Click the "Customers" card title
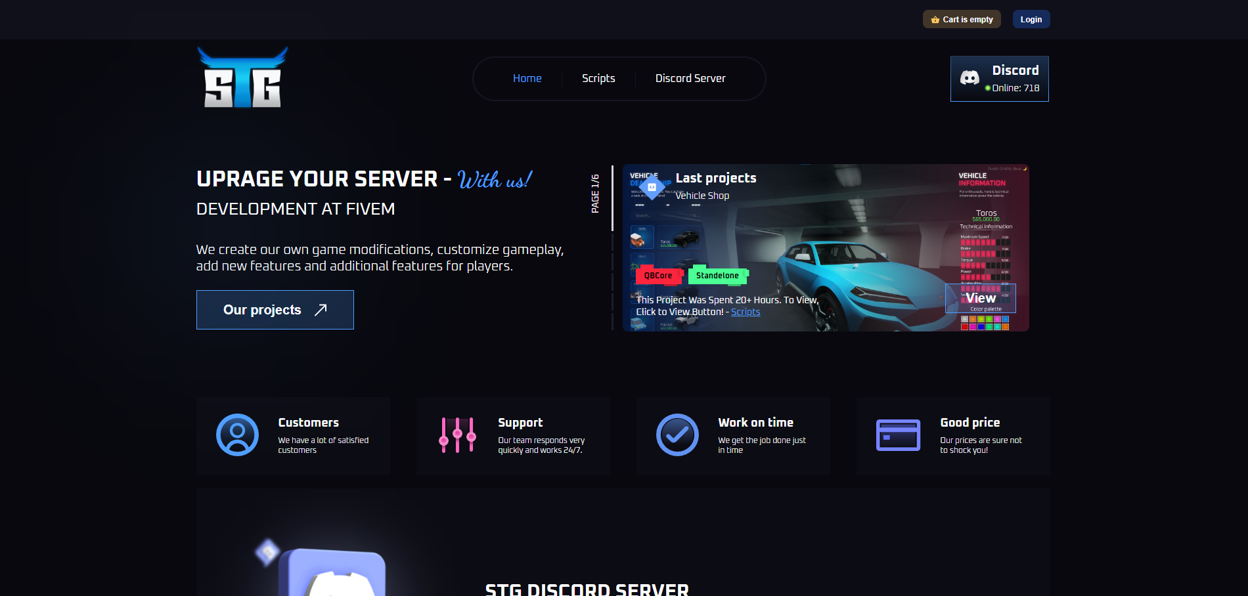The image size is (1248, 596). point(308,423)
